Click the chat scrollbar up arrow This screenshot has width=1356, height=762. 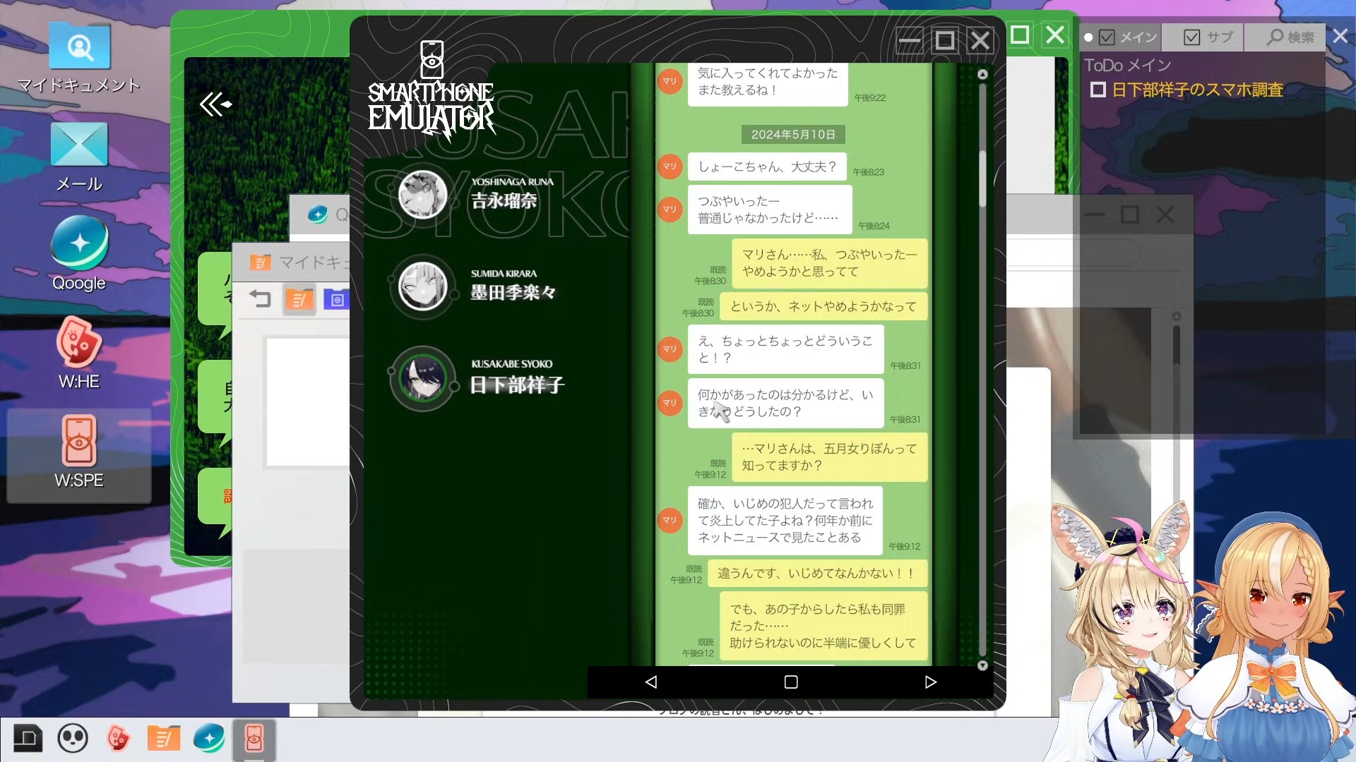982,74
